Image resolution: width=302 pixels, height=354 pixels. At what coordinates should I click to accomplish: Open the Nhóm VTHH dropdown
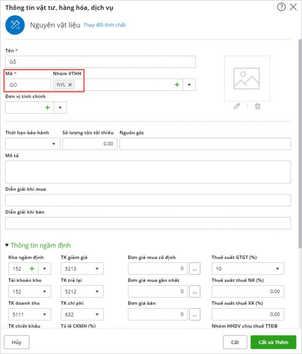(189, 85)
